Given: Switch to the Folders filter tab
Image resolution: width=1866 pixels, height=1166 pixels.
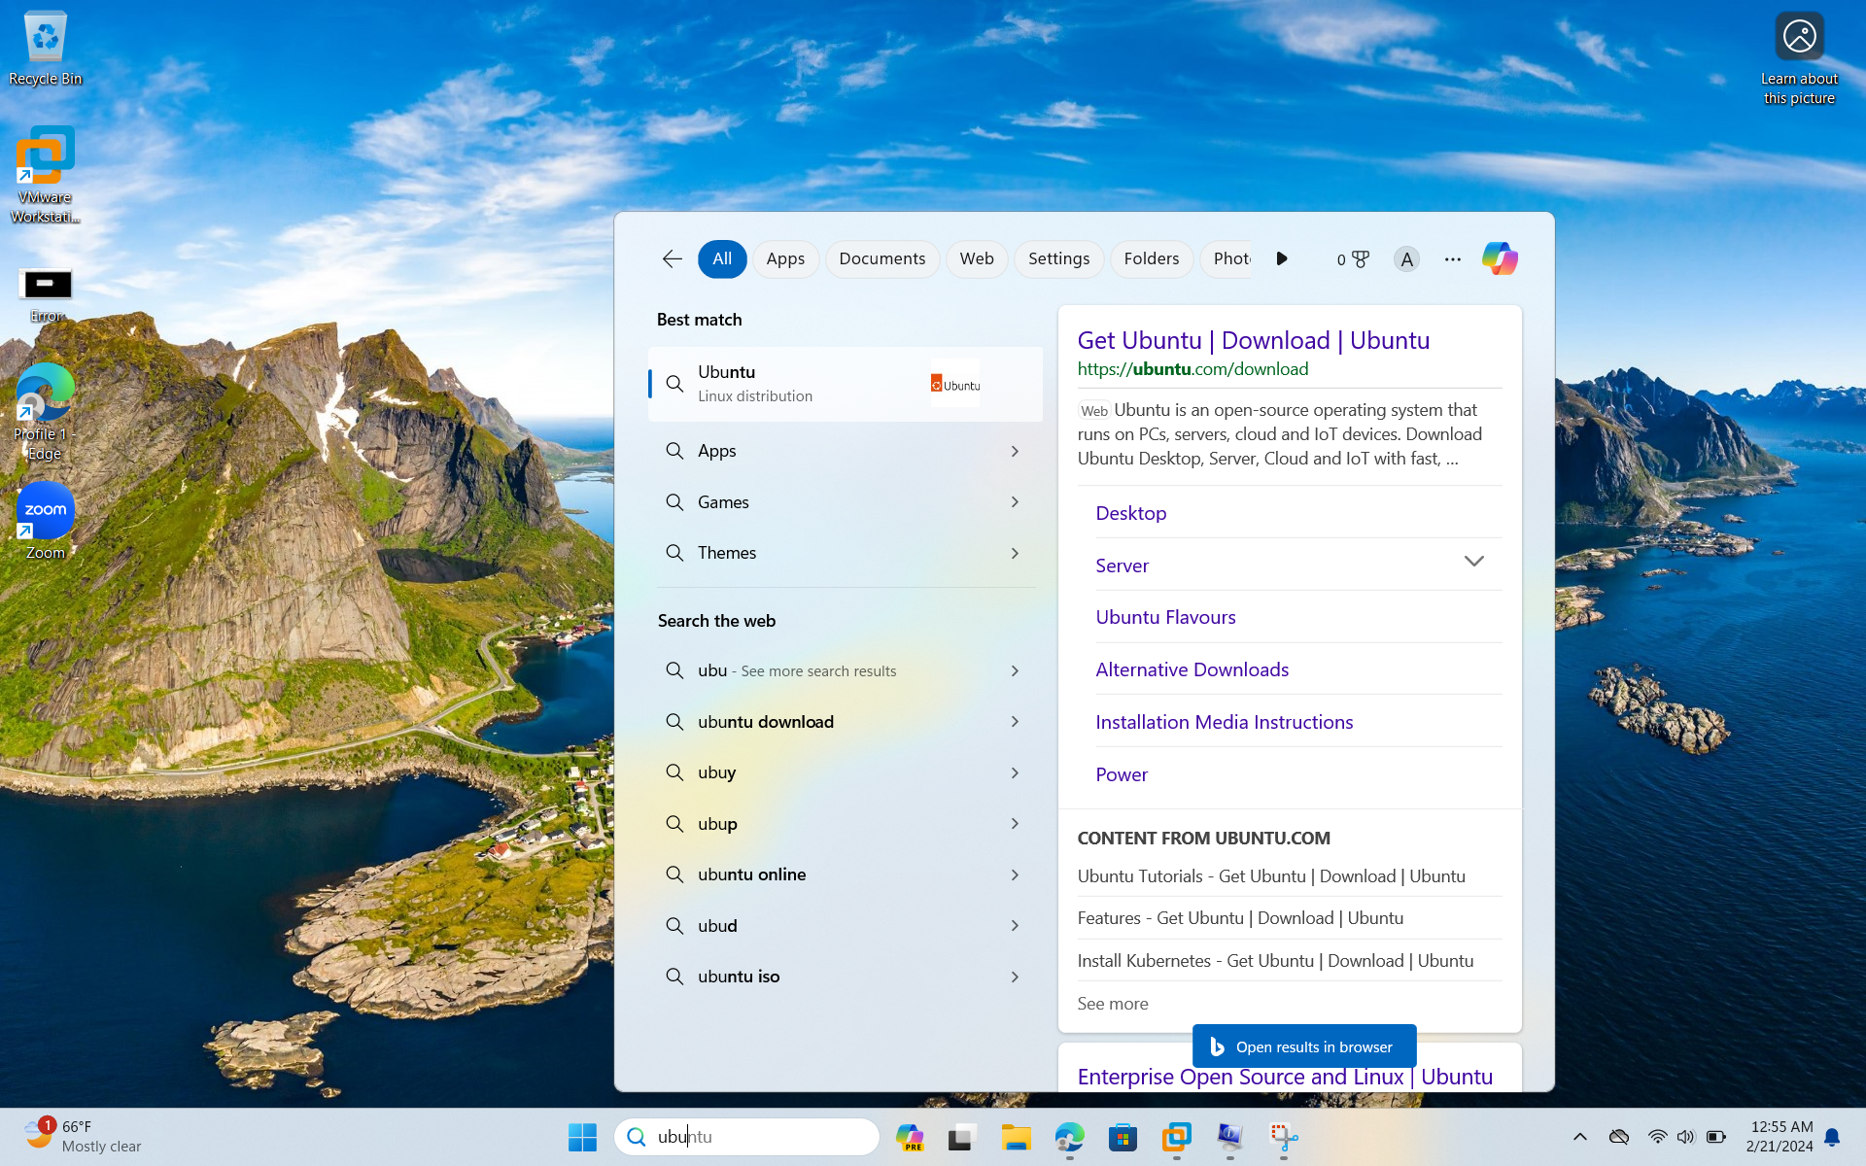Looking at the screenshot, I should (x=1151, y=258).
